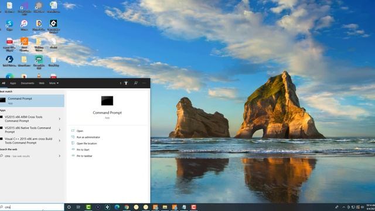Viewport: 375px width, 211px height.
Task: Open the black-and-white diamond logo desktop shortcut
Action: pos(53,26)
